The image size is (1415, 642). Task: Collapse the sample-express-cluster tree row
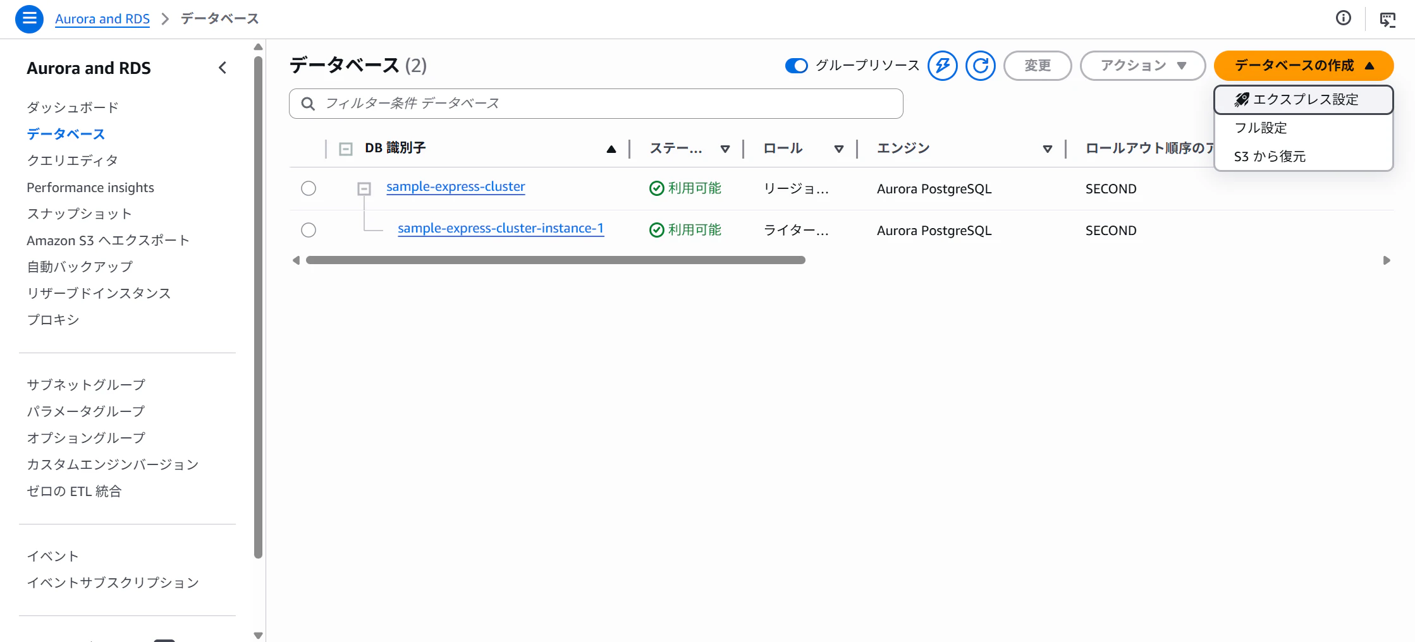pos(364,188)
